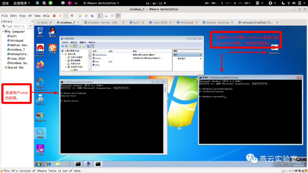Click the forward arrow in Computer Management toolbar
Screen dimensions: 308x173
point(66,46)
